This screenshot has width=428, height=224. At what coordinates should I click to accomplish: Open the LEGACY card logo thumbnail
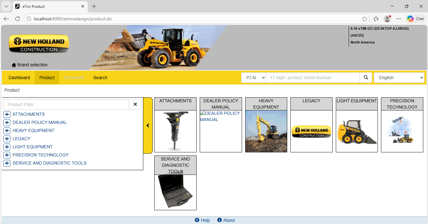[311, 131]
